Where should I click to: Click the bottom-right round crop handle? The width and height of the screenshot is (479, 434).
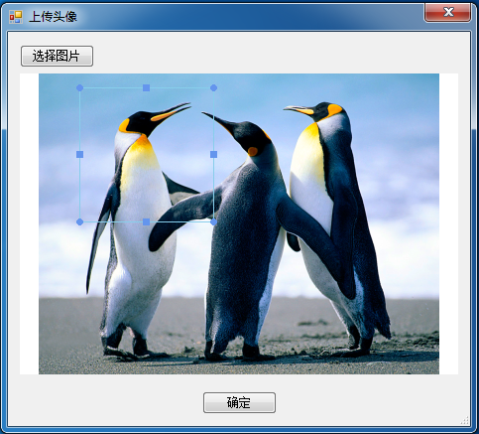[213, 221]
